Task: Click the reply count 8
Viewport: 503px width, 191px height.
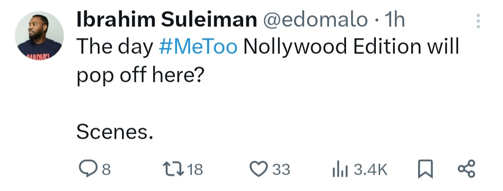Action: tap(106, 170)
